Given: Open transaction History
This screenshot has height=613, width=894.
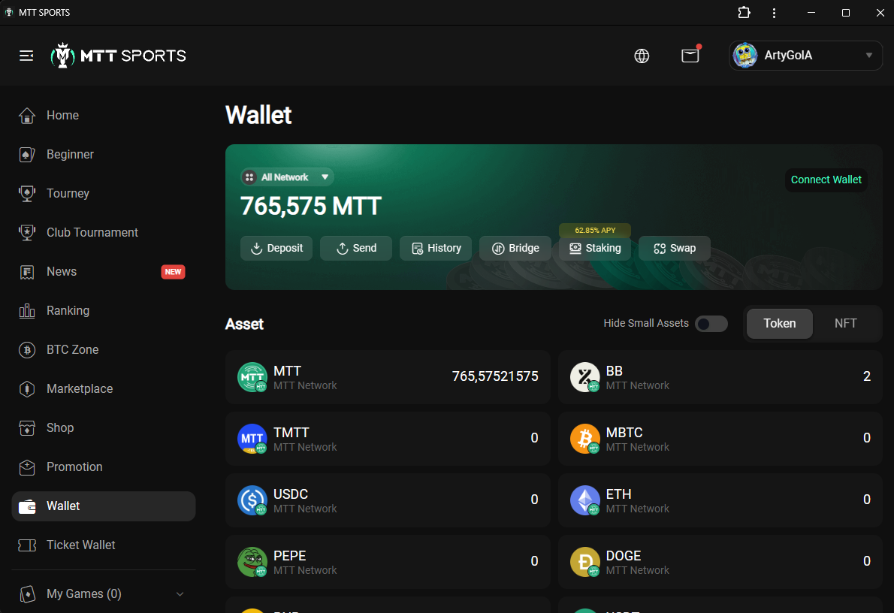Looking at the screenshot, I should tap(436, 248).
